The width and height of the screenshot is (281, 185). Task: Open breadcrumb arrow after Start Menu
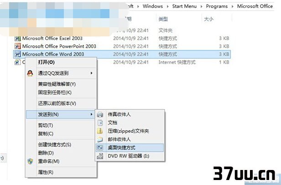click(x=201, y=6)
